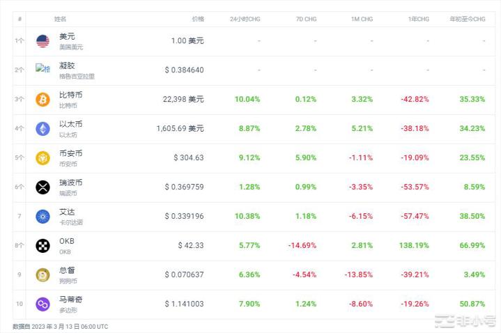This screenshot has height=333, width=501.
Task: Click the black XRP logo icon
Action: pyautogui.click(x=43, y=187)
